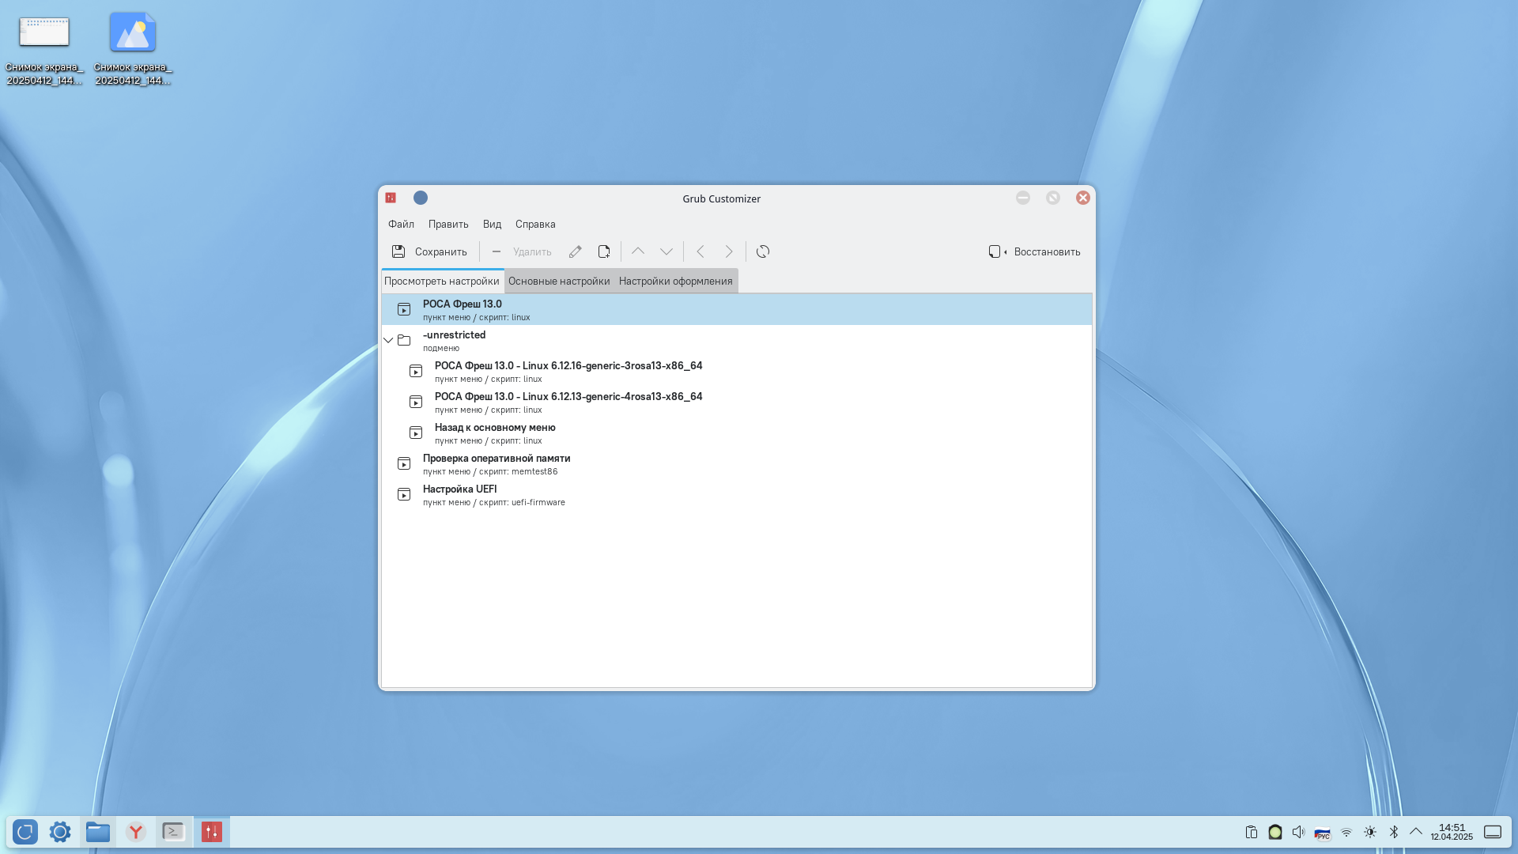Click the pencil edit entry icon
The width and height of the screenshot is (1518, 854).
pyautogui.click(x=576, y=251)
